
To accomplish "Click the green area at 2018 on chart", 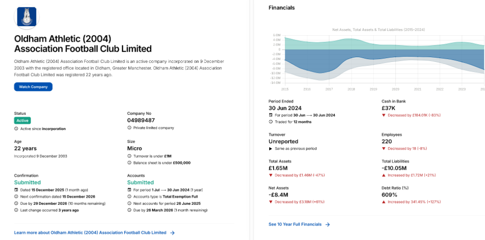I will pyautogui.click(x=351, y=44).
